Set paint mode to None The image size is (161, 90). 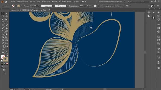(x=7, y=64)
